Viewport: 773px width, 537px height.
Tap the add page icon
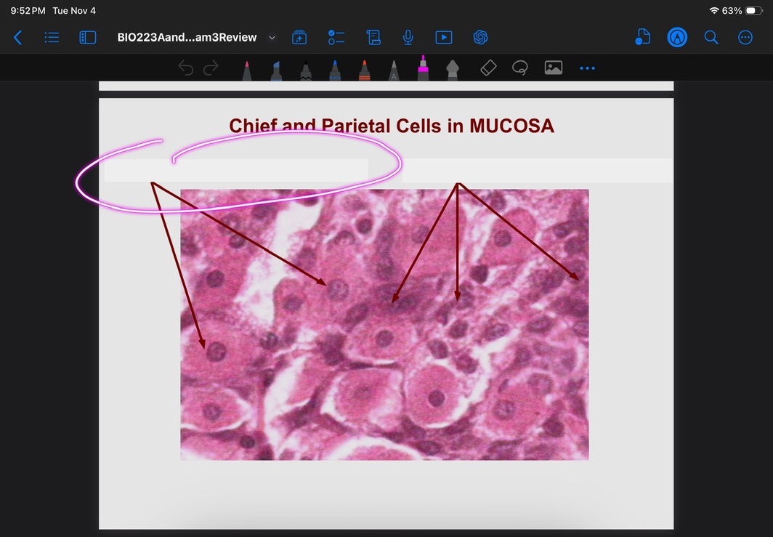click(299, 38)
